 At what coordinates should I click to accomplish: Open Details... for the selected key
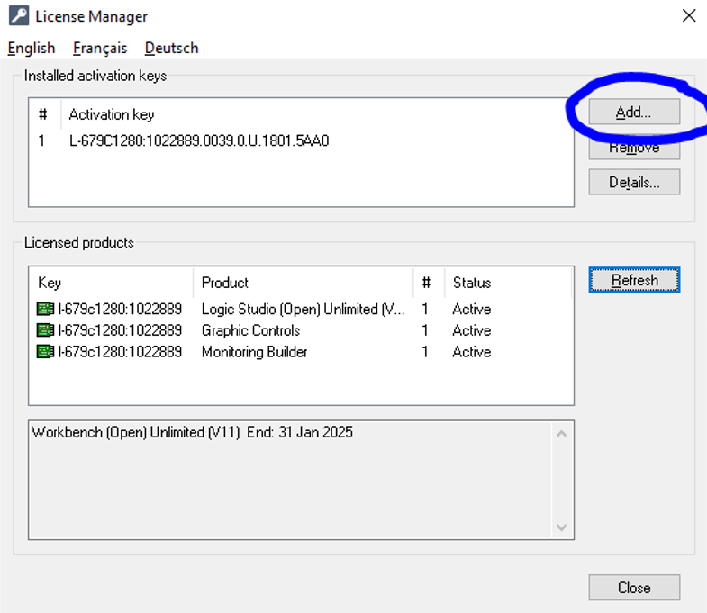coord(634,182)
